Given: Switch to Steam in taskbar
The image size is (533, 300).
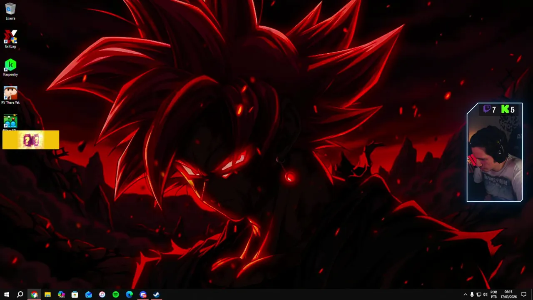Looking at the screenshot, I should click(x=156, y=295).
